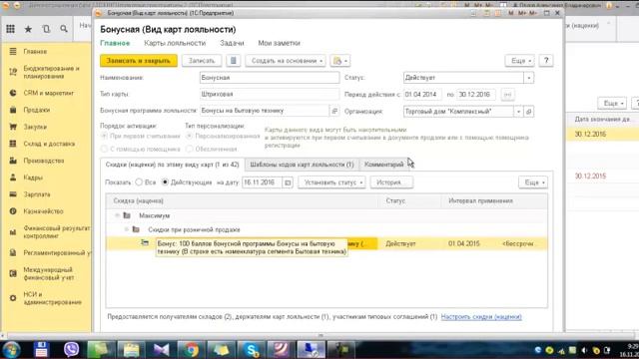Image resolution: width=639 pixels, height=359 pixels.
Task: Select the Действует status cell in bonus row
Action: coord(410,243)
